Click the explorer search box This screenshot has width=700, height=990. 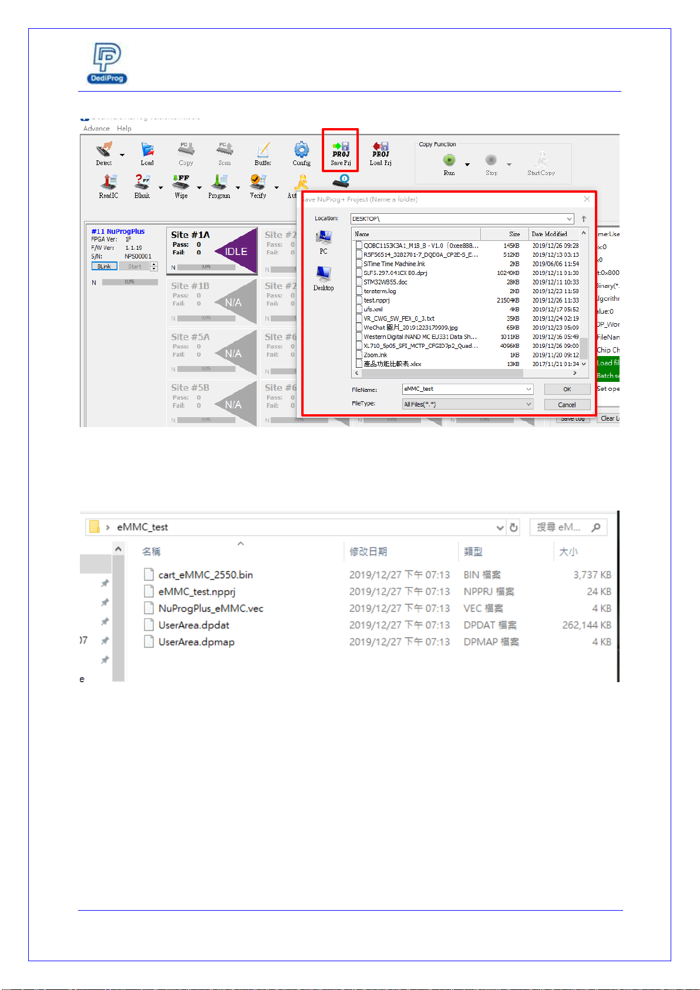(568, 527)
